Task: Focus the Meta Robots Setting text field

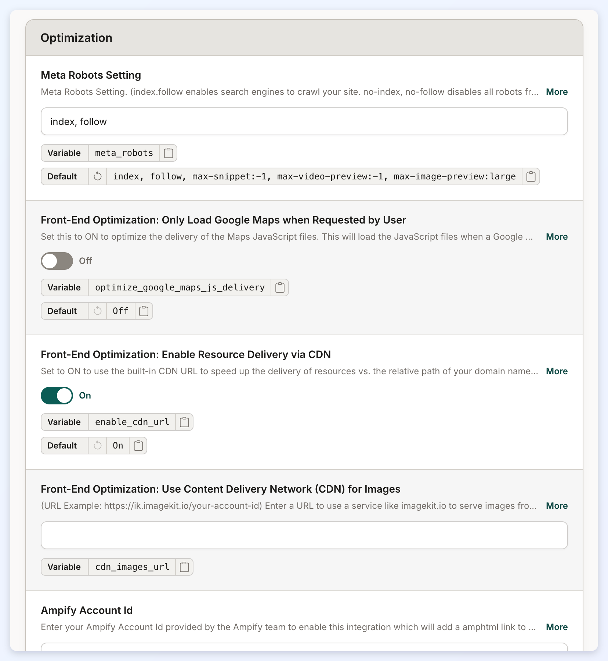Action: 304,121
